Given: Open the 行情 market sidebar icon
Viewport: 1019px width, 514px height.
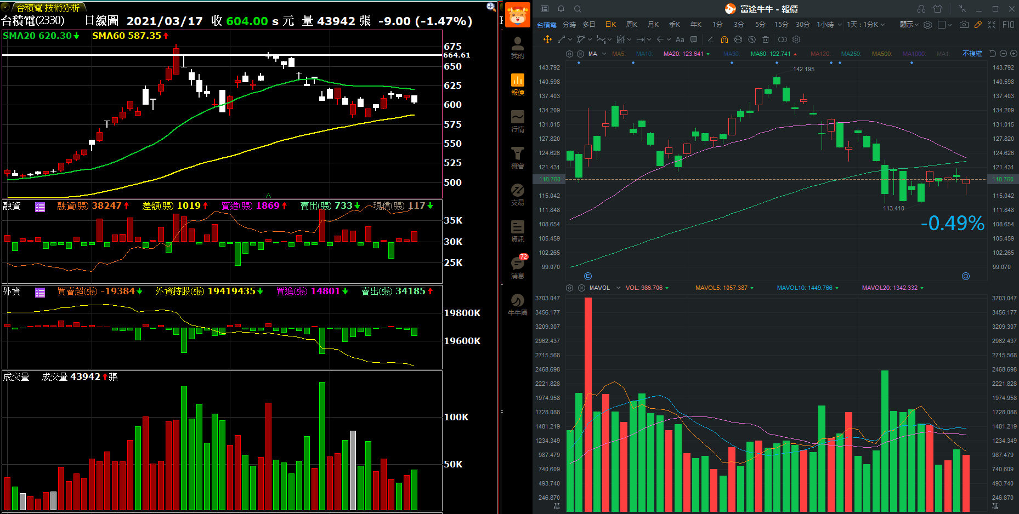Looking at the screenshot, I should 517,121.
